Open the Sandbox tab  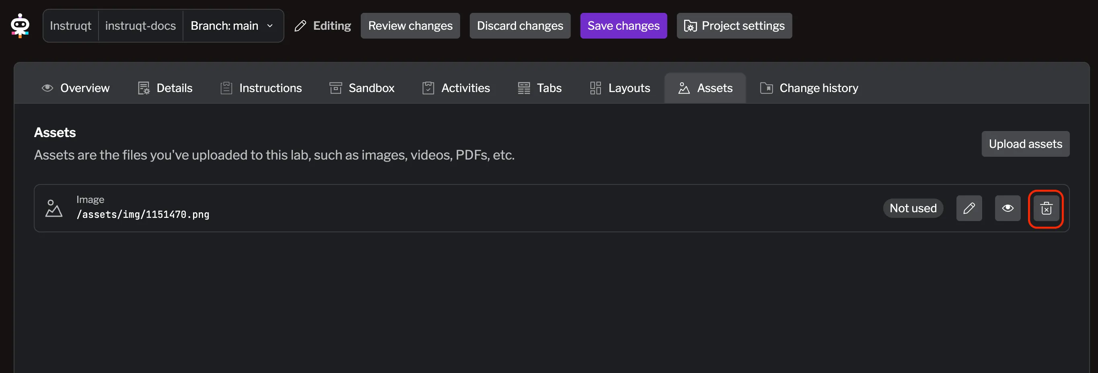coord(362,88)
